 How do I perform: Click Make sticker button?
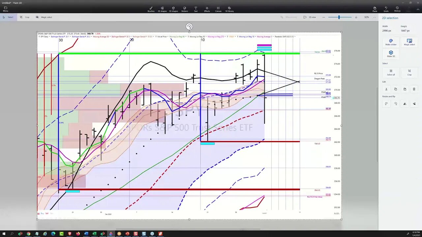coord(391,42)
